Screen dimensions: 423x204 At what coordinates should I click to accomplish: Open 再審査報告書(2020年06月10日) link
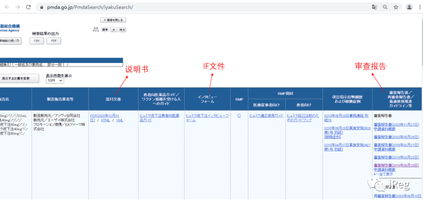click(x=398, y=196)
